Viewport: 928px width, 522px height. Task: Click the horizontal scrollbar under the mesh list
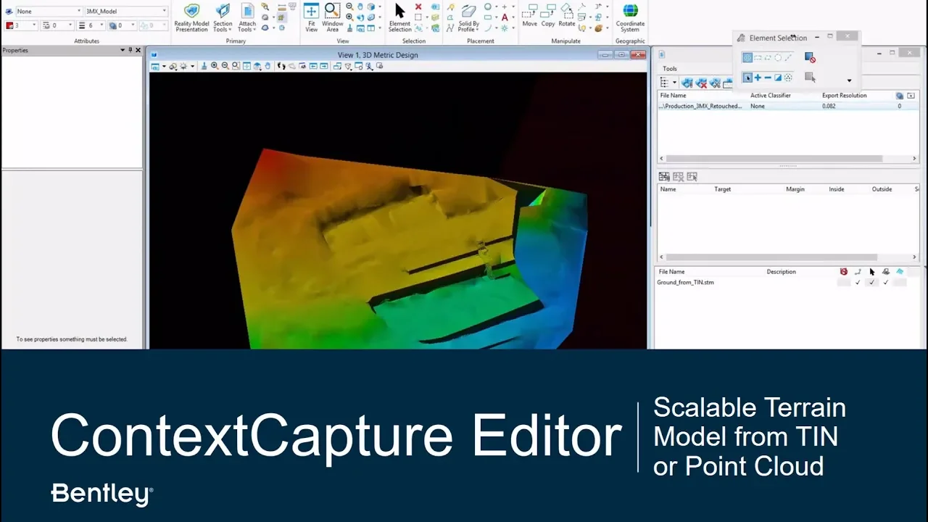[774, 159]
